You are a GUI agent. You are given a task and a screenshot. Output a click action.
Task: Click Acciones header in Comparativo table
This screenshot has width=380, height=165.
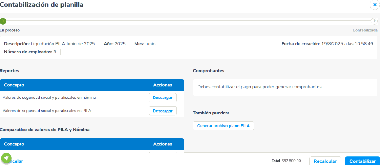tap(162, 144)
